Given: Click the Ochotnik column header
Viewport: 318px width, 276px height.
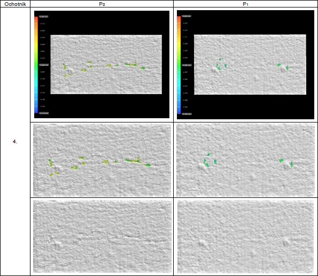Looking at the screenshot, I should [x=15, y=4].
